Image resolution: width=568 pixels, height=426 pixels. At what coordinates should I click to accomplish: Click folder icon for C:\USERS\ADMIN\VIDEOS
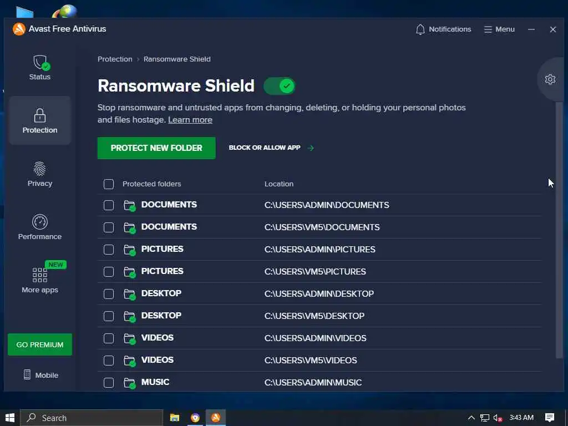(129, 338)
